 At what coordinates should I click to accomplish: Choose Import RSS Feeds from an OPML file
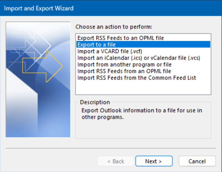124,71
